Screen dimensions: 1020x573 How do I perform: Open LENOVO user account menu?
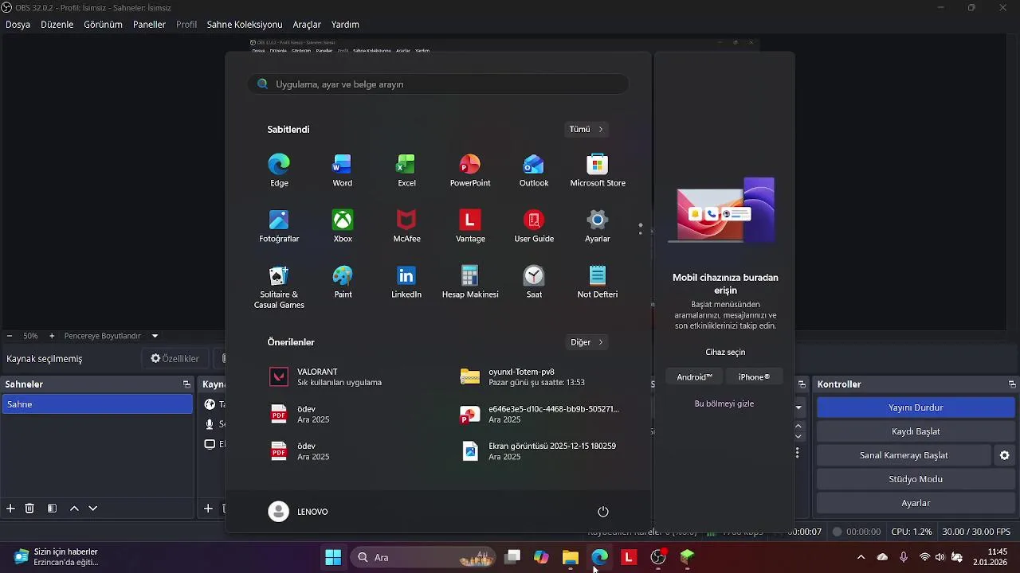point(299,512)
